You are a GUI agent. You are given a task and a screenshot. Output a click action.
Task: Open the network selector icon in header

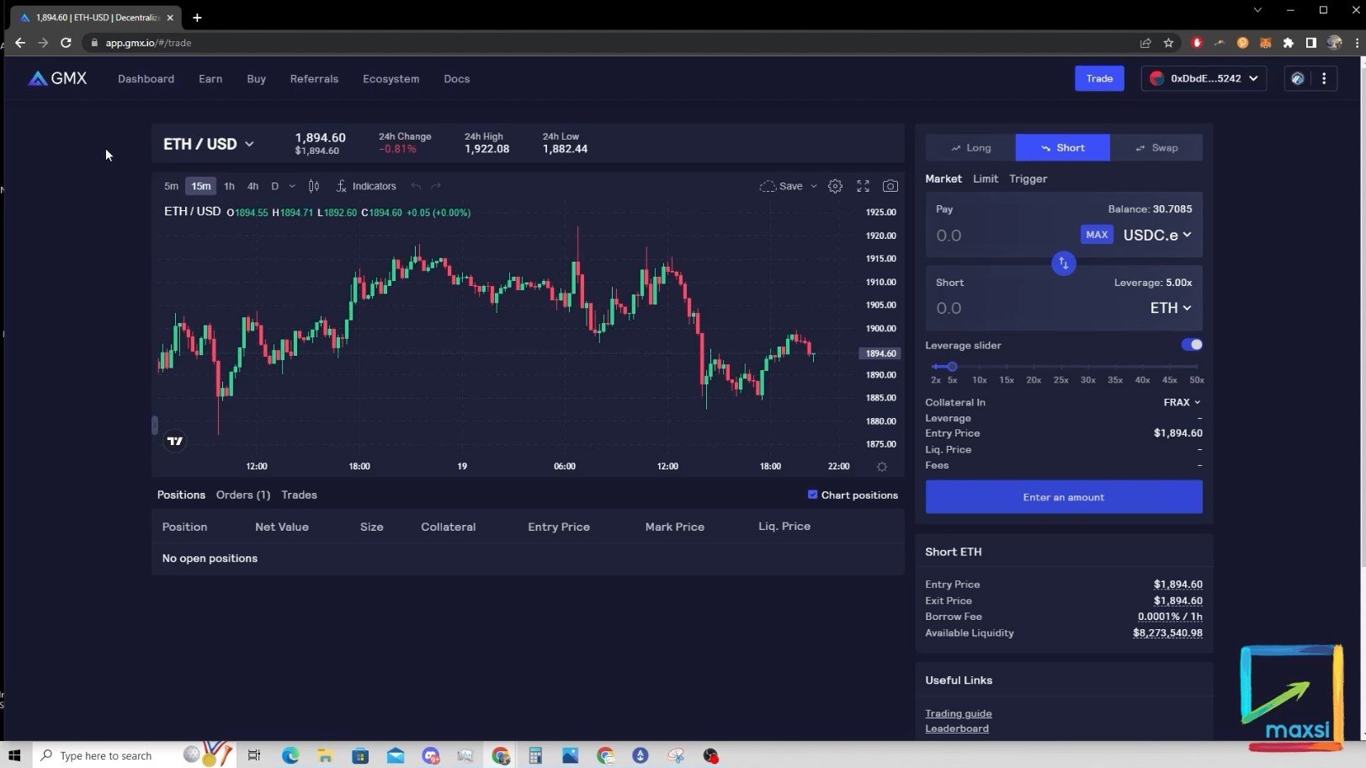[x=1298, y=78]
